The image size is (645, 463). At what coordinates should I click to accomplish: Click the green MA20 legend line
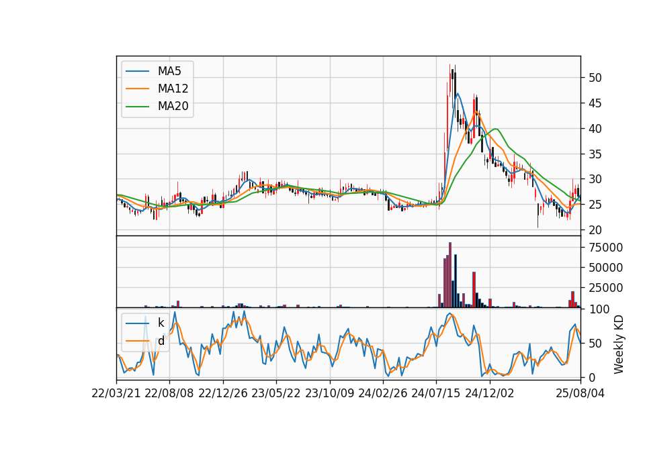[137, 107]
